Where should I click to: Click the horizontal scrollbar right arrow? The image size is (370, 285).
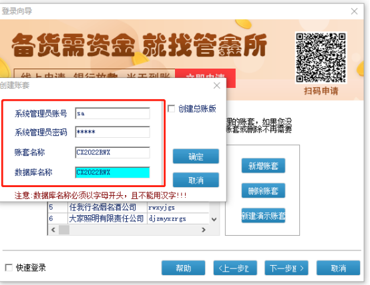(204, 230)
